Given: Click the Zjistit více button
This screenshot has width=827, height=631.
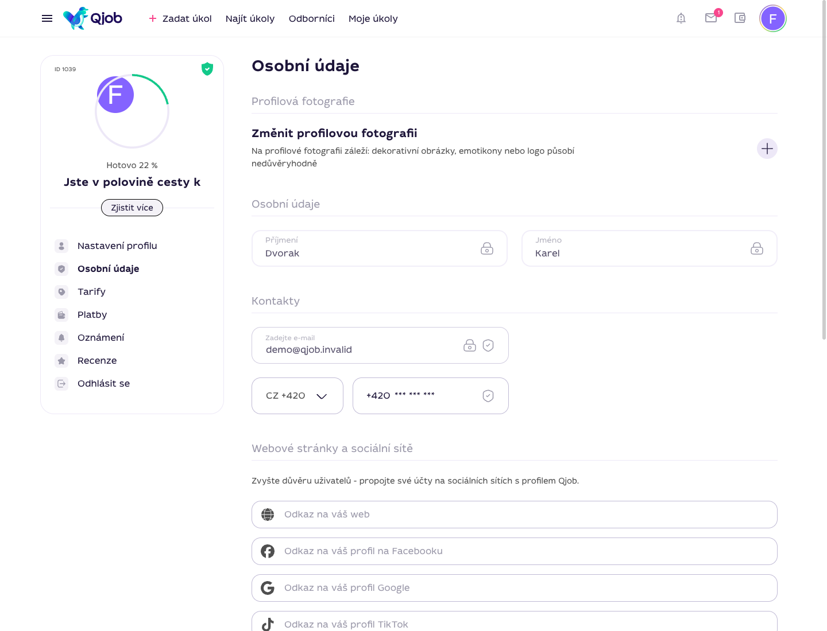Looking at the screenshot, I should pyautogui.click(x=132, y=208).
